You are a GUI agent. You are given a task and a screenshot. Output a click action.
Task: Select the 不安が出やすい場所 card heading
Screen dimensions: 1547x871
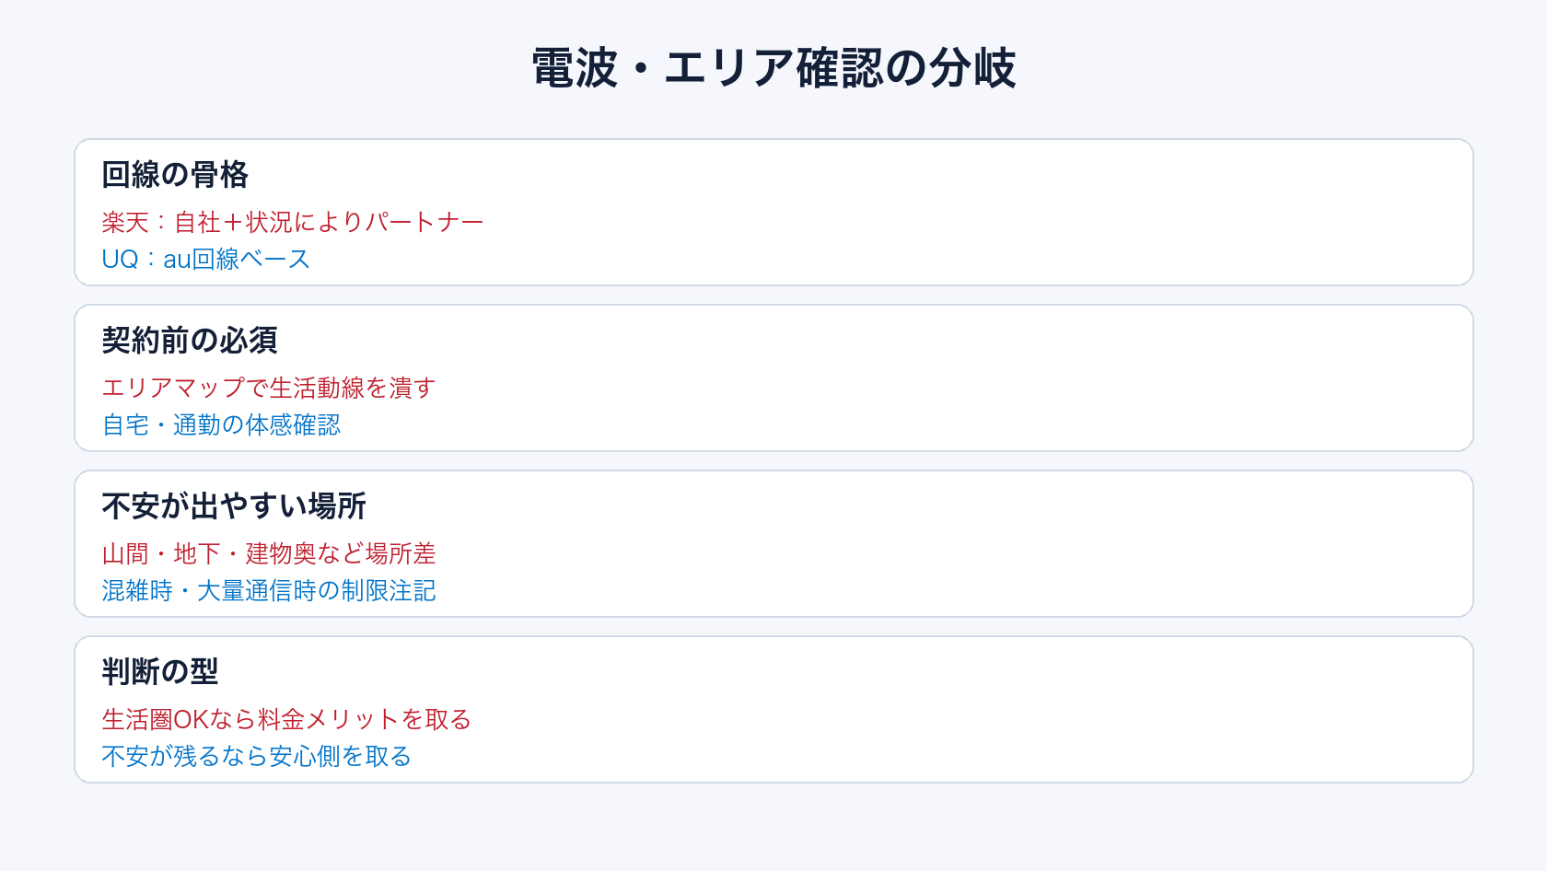[234, 506]
